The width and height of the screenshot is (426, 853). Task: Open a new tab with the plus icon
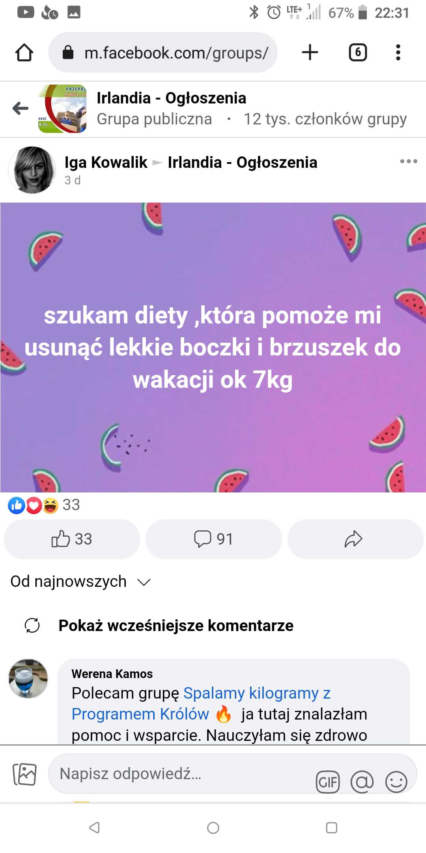[x=310, y=53]
